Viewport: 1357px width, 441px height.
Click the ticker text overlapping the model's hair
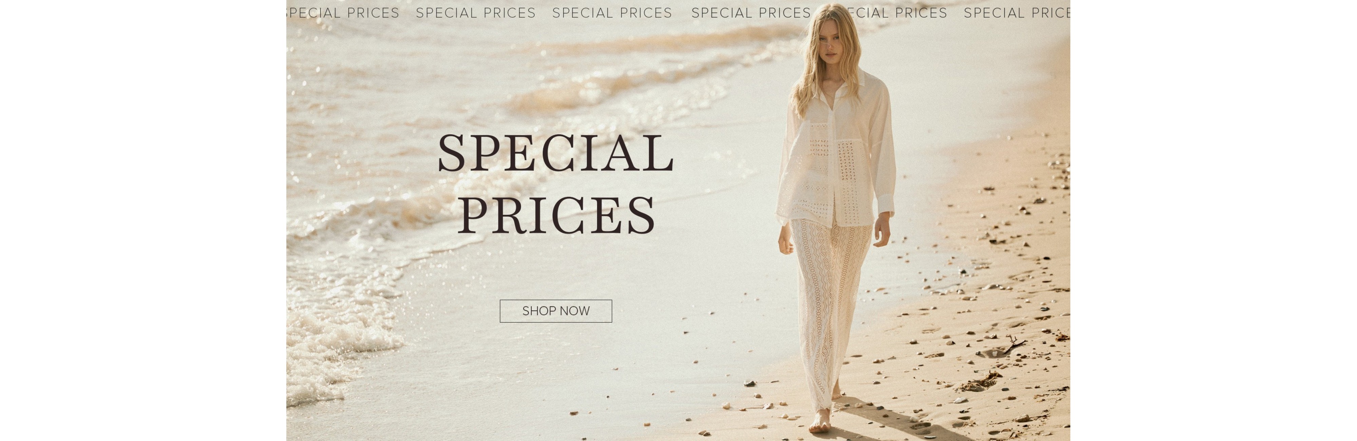pyautogui.click(x=890, y=13)
